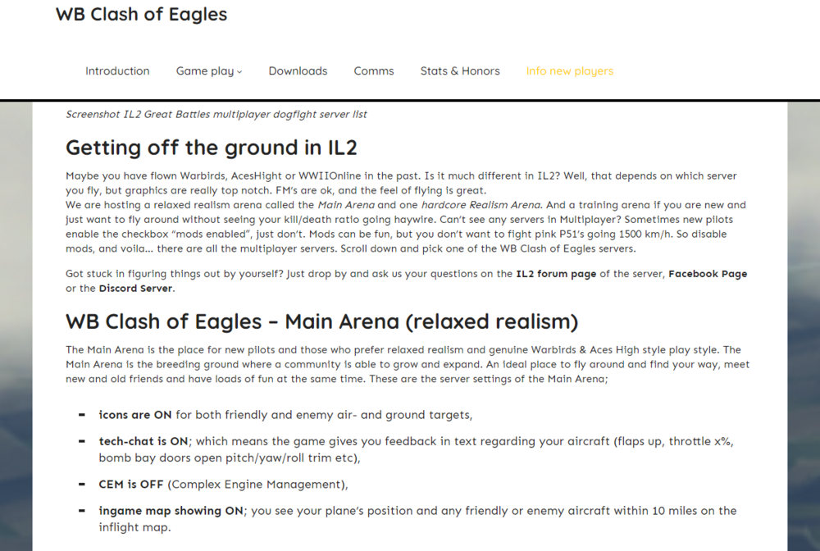Open the Introduction nav item
The height and width of the screenshot is (551, 820).
(117, 71)
